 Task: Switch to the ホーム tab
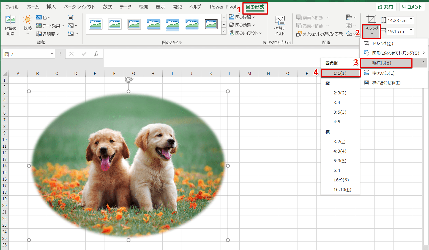(33, 7)
